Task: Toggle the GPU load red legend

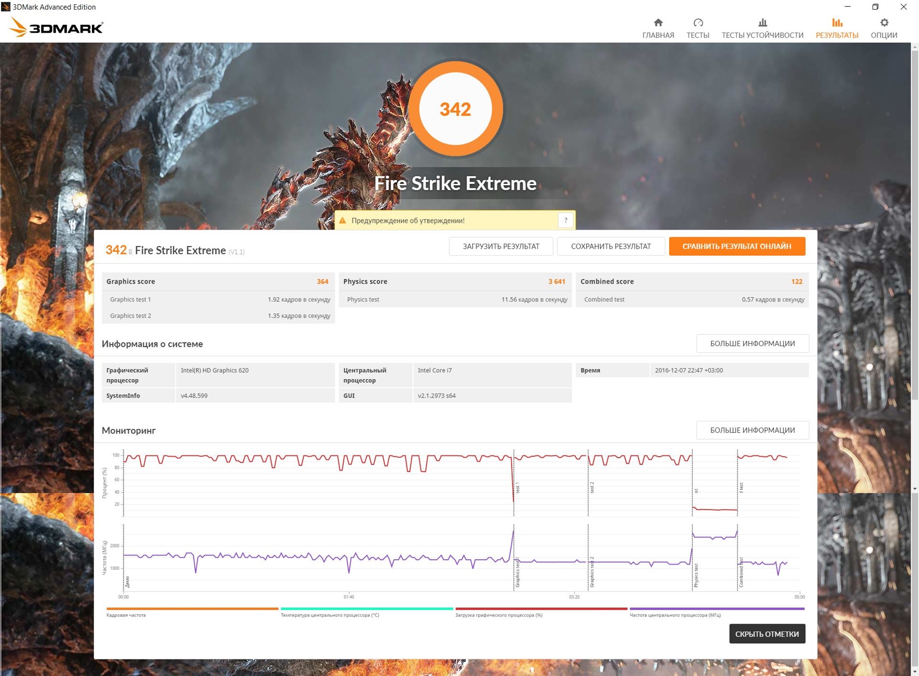Action: [x=541, y=612]
